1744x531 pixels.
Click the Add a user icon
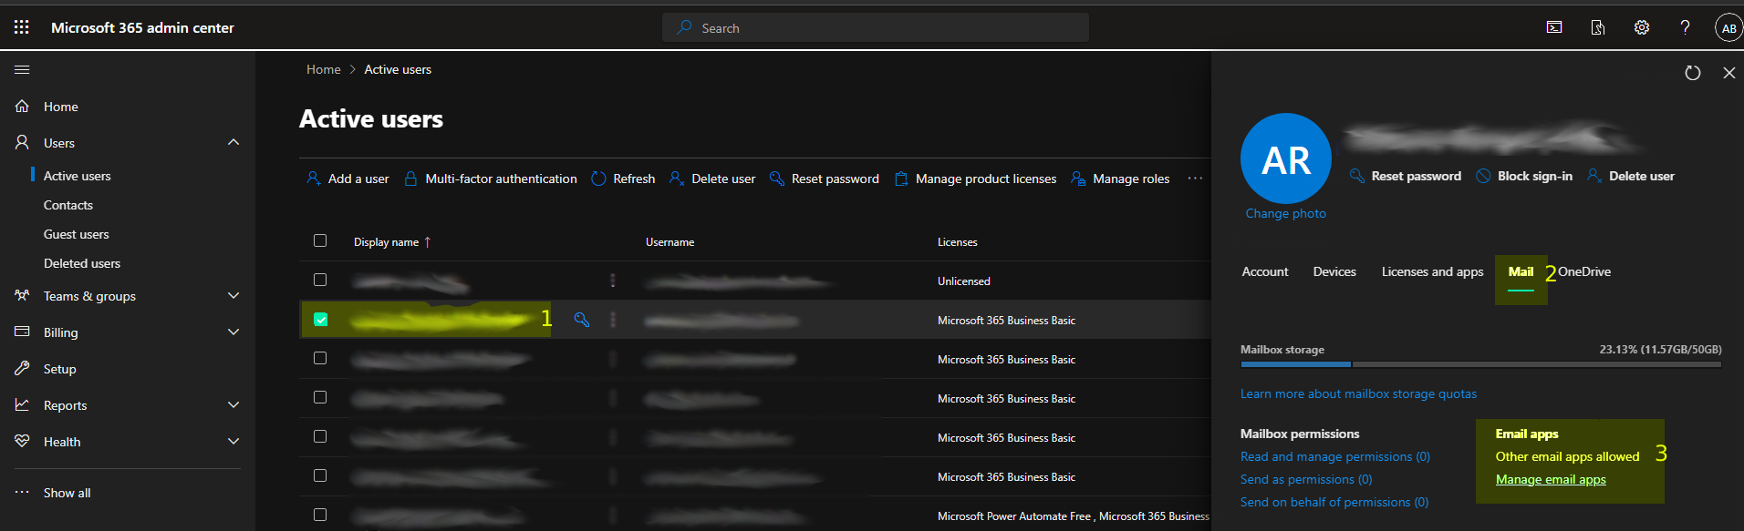[314, 179]
